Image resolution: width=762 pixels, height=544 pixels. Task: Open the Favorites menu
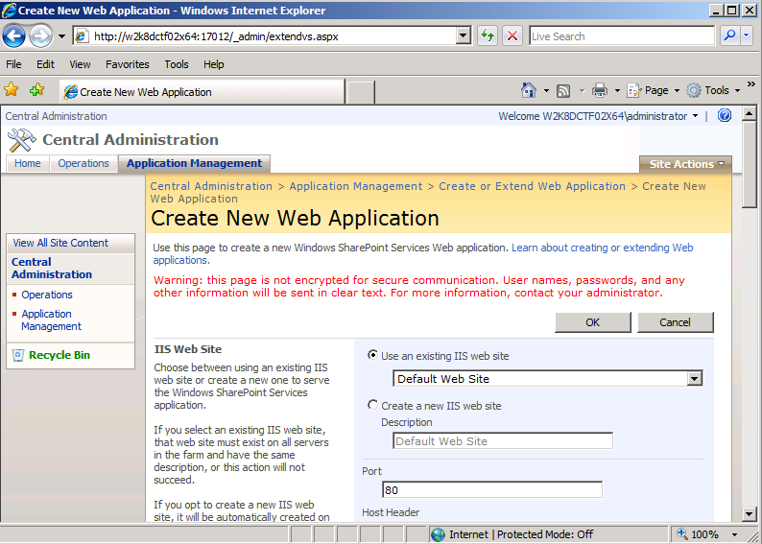pos(128,64)
